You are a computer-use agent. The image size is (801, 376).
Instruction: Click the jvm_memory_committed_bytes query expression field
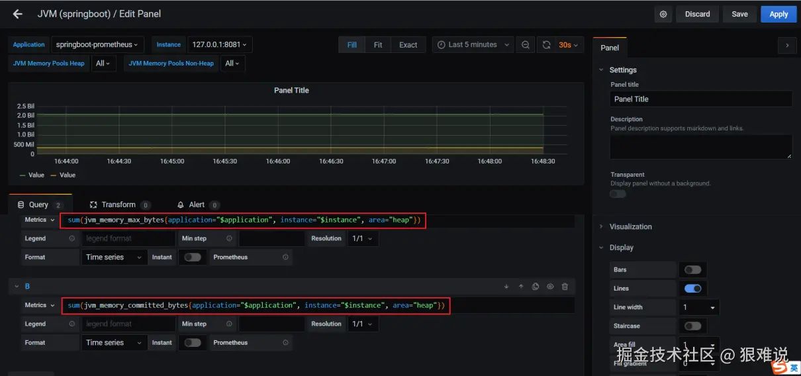pos(318,305)
